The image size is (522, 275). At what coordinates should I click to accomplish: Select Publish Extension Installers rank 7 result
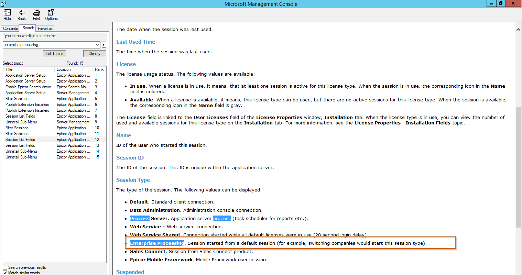[x=55, y=110]
